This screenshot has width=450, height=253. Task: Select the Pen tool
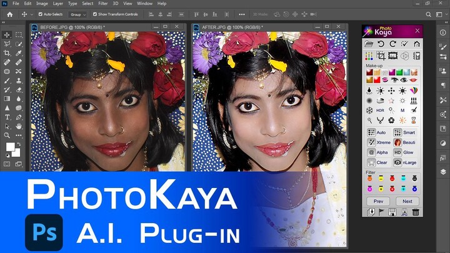pos(19,117)
